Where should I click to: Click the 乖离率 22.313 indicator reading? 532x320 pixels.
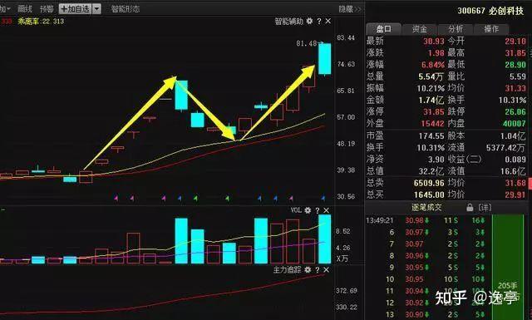41,22
